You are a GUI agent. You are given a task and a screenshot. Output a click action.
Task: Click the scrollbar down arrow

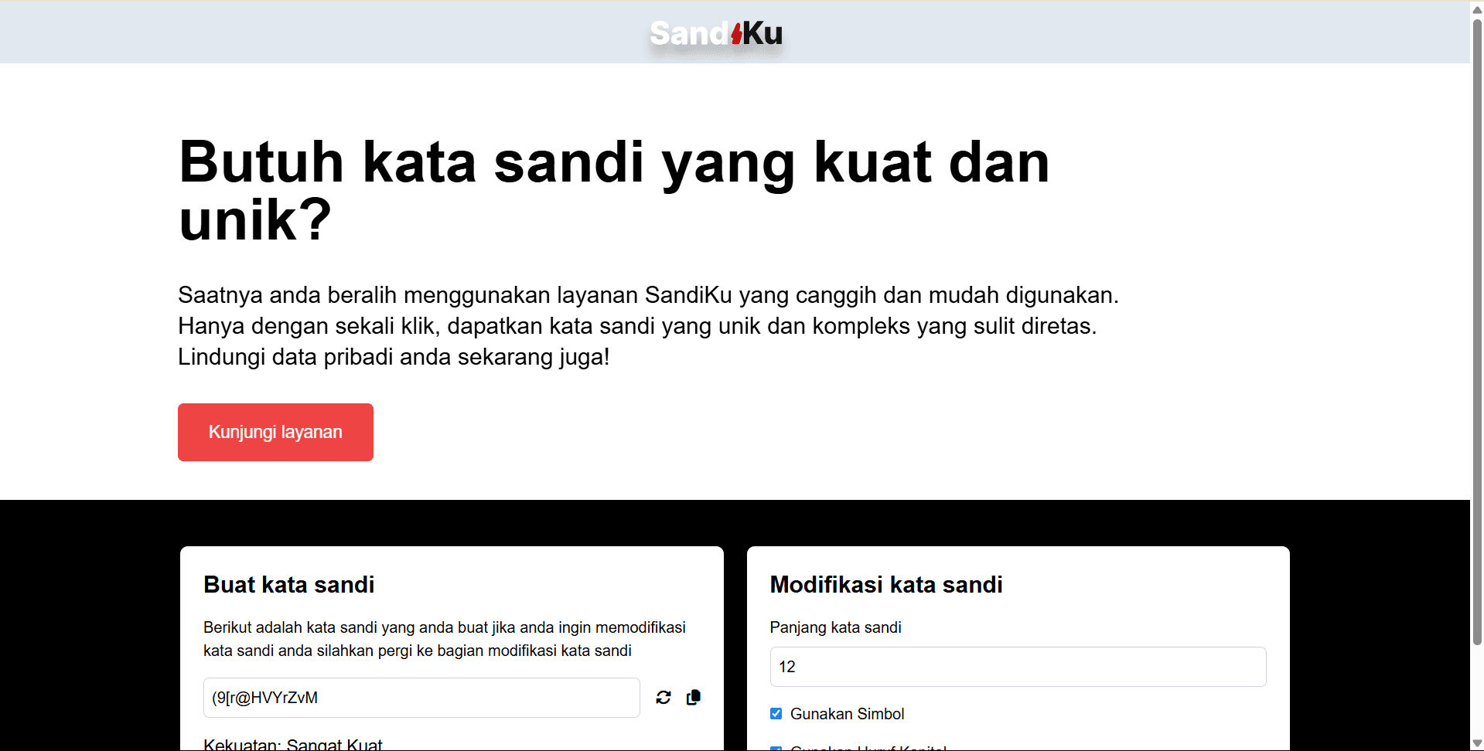pyautogui.click(x=1475, y=742)
